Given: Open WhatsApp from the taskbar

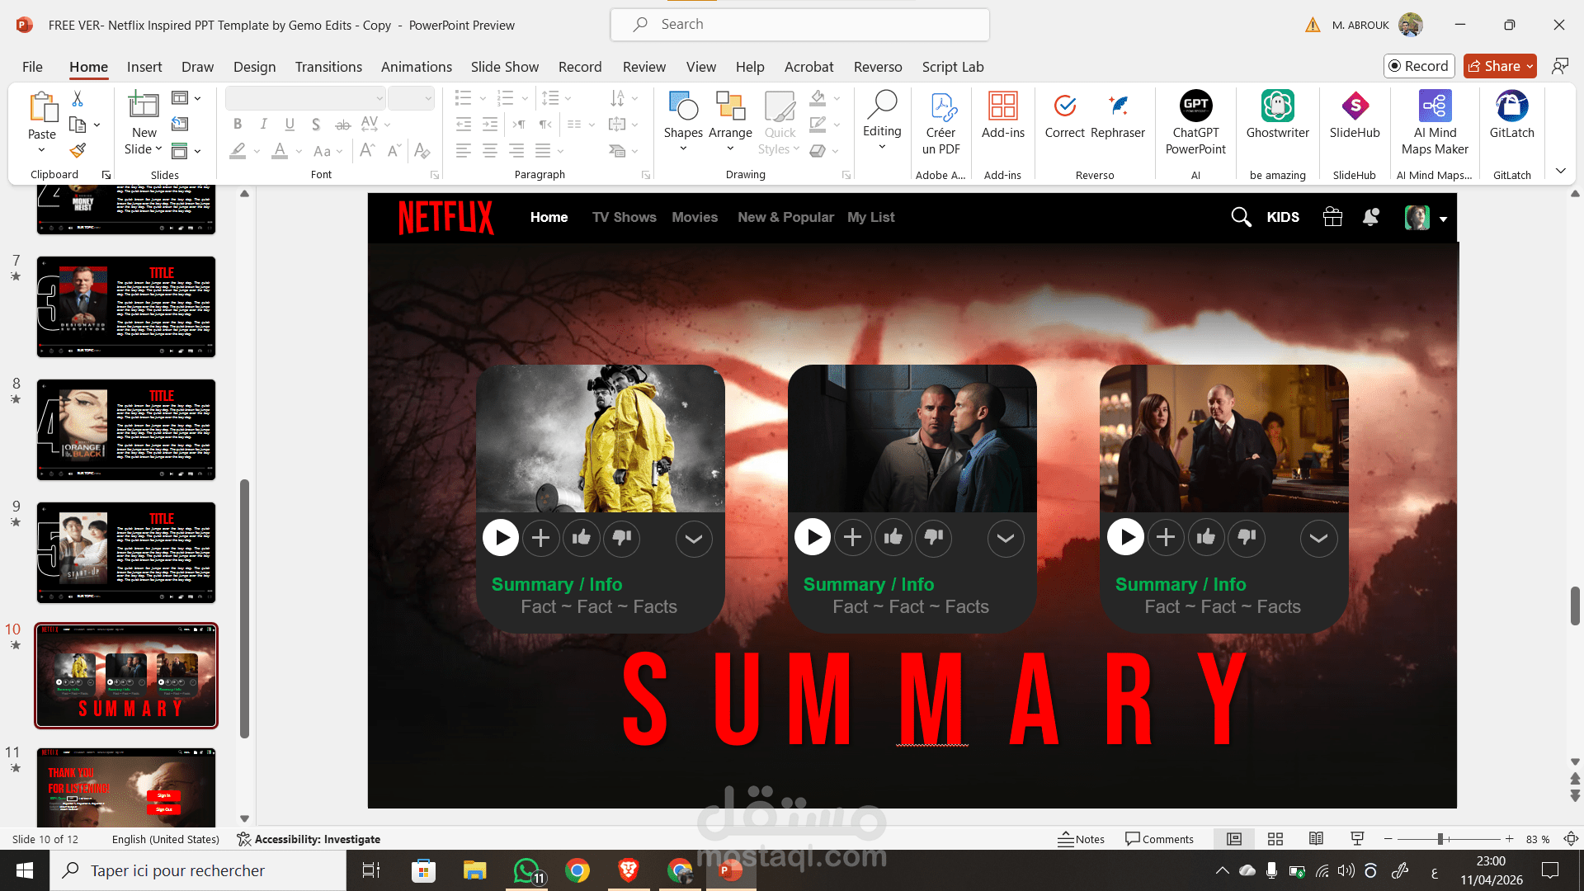Looking at the screenshot, I should click(527, 870).
